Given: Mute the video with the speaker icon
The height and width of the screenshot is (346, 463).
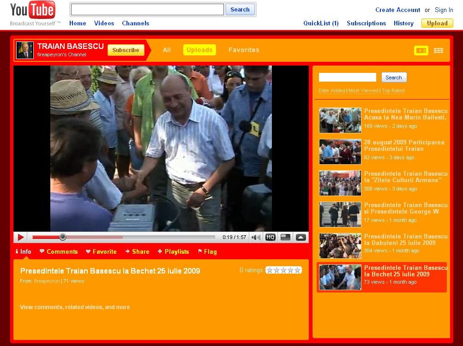Looking at the screenshot, I should pos(255,237).
